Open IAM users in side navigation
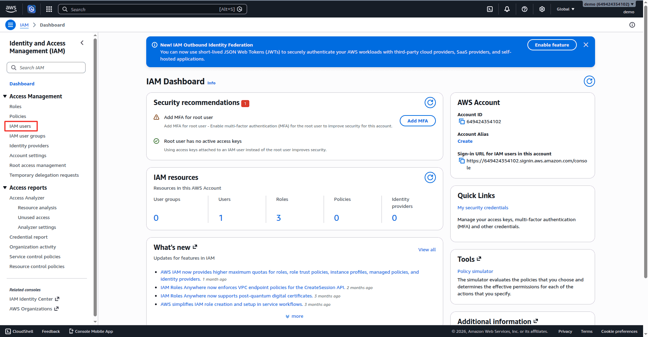The height and width of the screenshot is (337, 648). click(20, 126)
